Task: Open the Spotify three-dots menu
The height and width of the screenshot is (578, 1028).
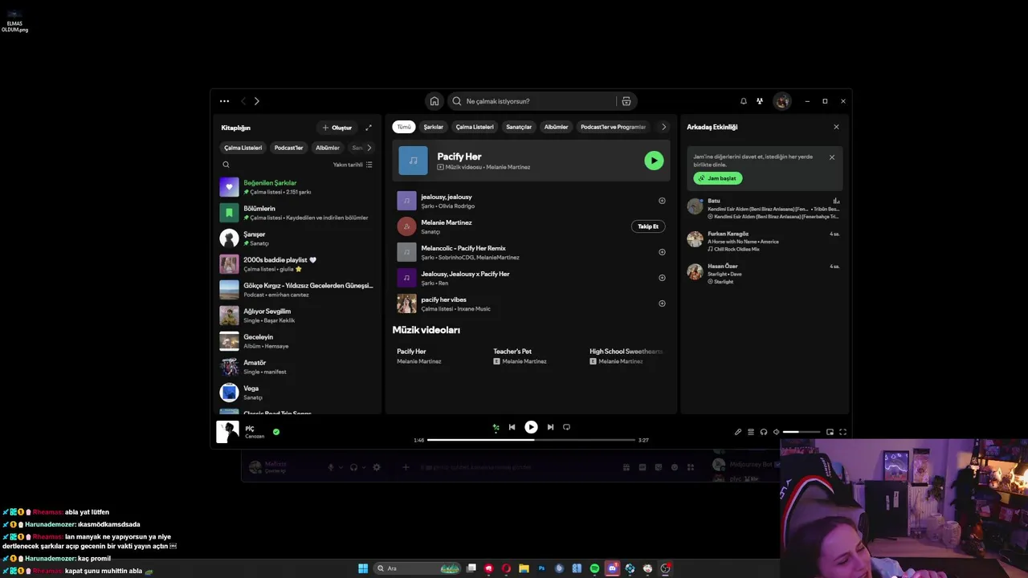Action: coord(224,101)
